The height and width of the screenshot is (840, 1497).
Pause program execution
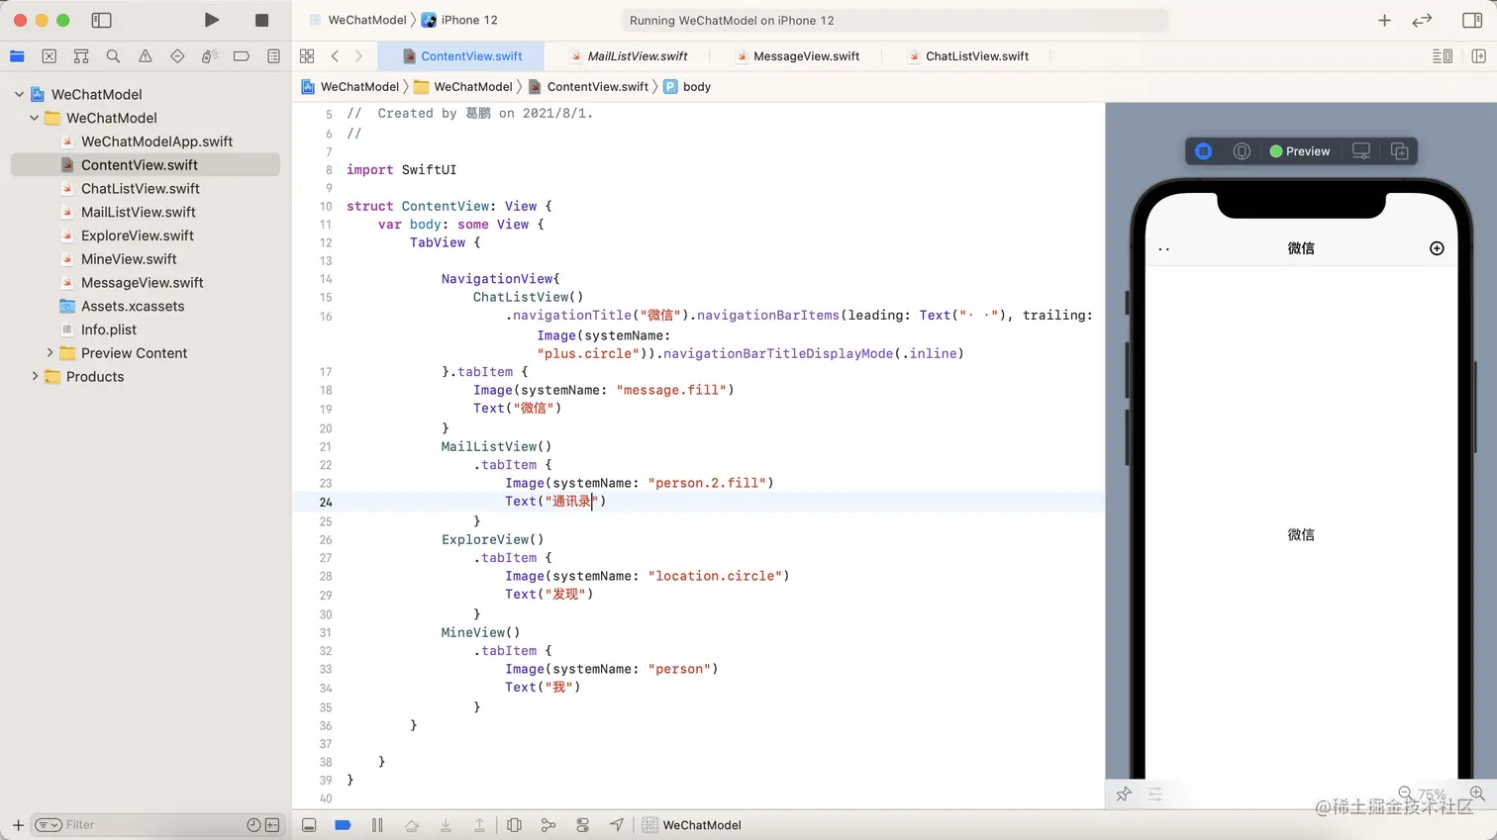(x=377, y=825)
